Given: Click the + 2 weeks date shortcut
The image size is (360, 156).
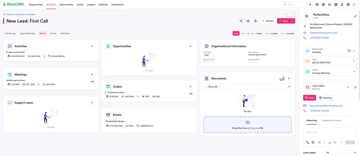Looking at the screenshot, I should tap(274, 33).
